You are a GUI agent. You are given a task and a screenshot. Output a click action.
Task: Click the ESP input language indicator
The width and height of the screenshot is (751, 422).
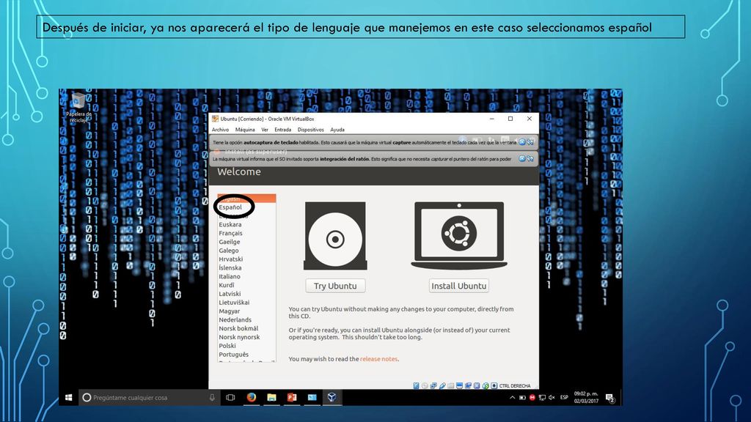click(x=564, y=397)
